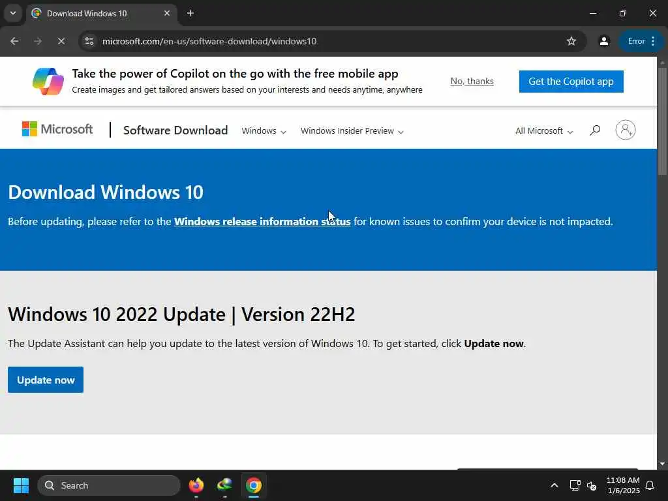The height and width of the screenshot is (501, 668).
Task: Click the Copilot logo in banner
Action: click(48, 82)
